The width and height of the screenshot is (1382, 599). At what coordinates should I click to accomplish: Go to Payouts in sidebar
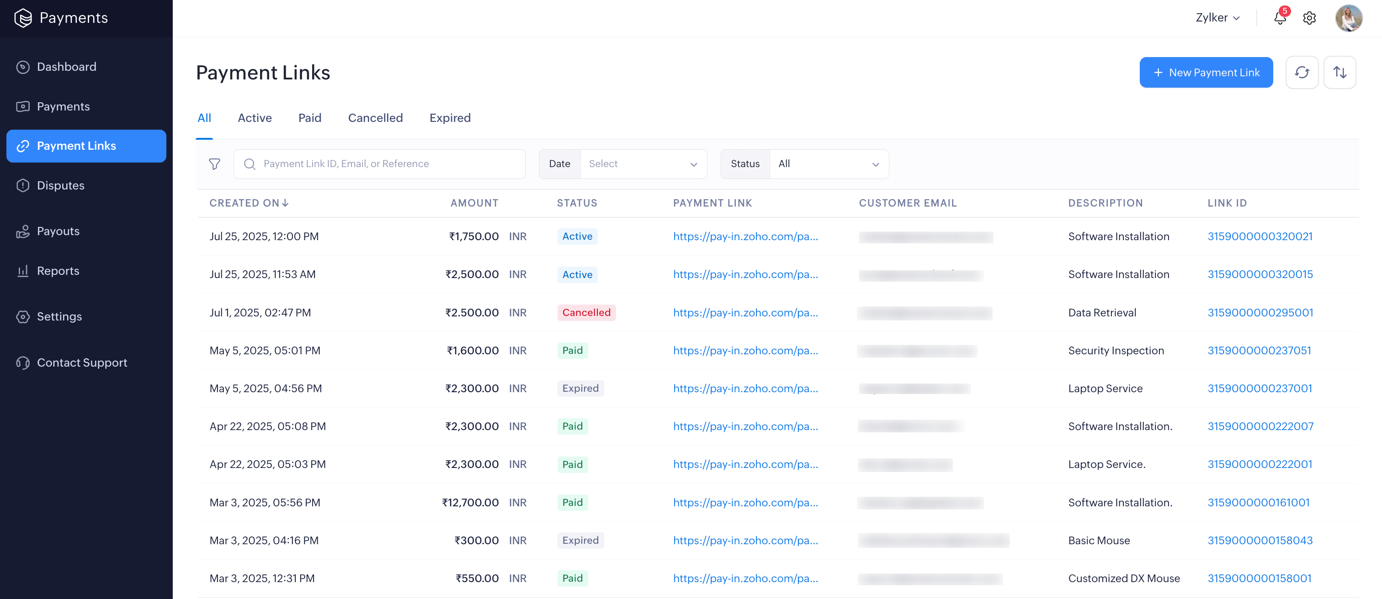[x=58, y=231]
